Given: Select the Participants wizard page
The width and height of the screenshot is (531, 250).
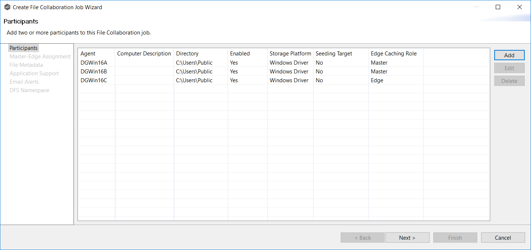Looking at the screenshot, I should coord(24,48).
